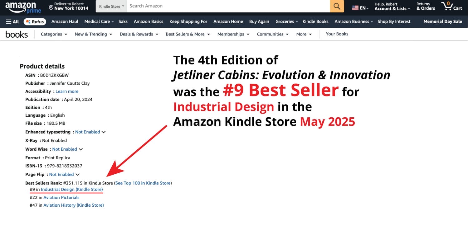The height and width of the screenshot is (230, 468).
Task: Expand Enhanced typesetting Not Enabled details
Action: pyautogui.click(x=104, y=132)
